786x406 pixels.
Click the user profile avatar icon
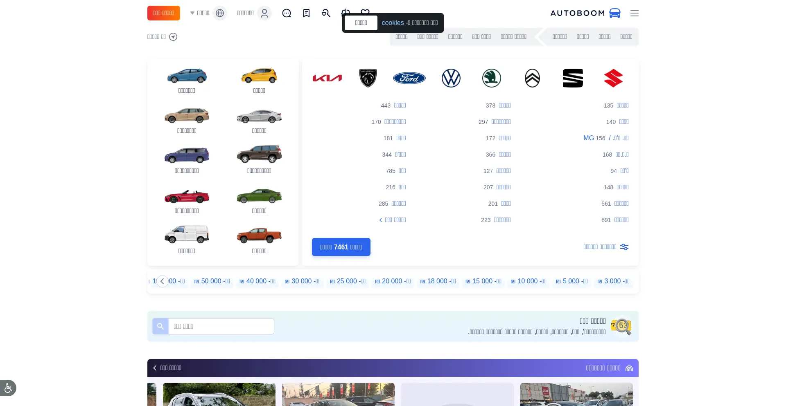[264, 13]
